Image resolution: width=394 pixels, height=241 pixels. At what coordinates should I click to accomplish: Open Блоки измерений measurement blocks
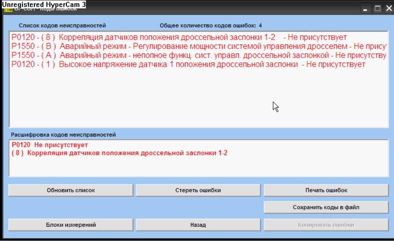point(70,225)
